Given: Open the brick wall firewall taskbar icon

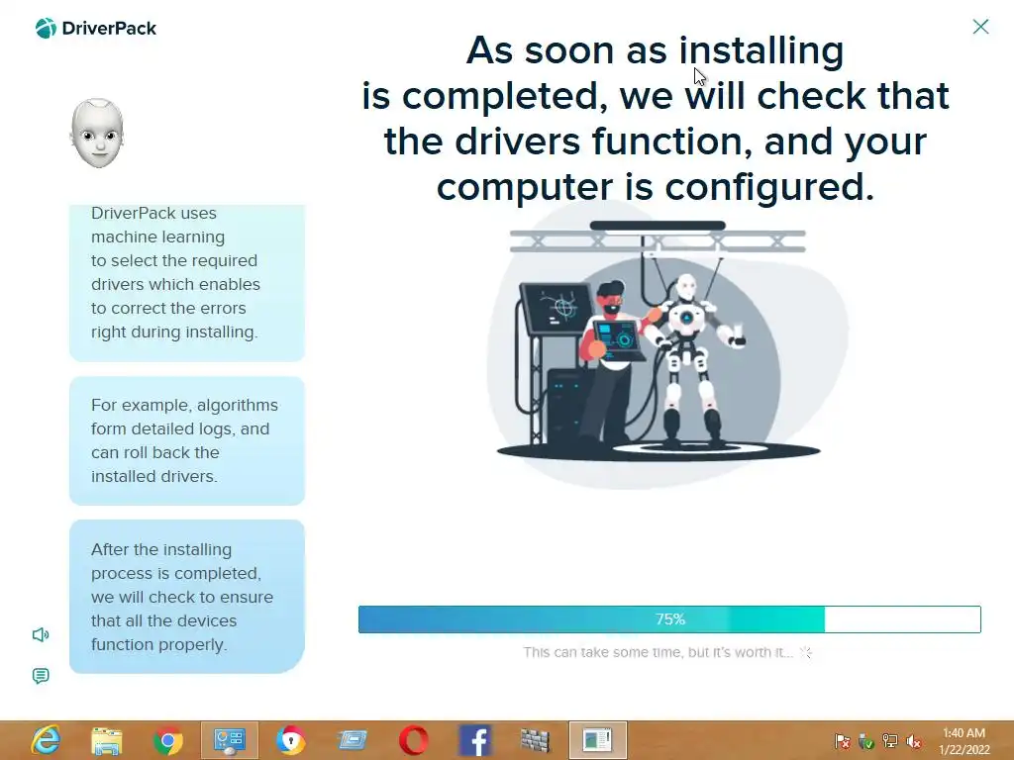Looking at the screenshot, I should (x=536, y=740).
